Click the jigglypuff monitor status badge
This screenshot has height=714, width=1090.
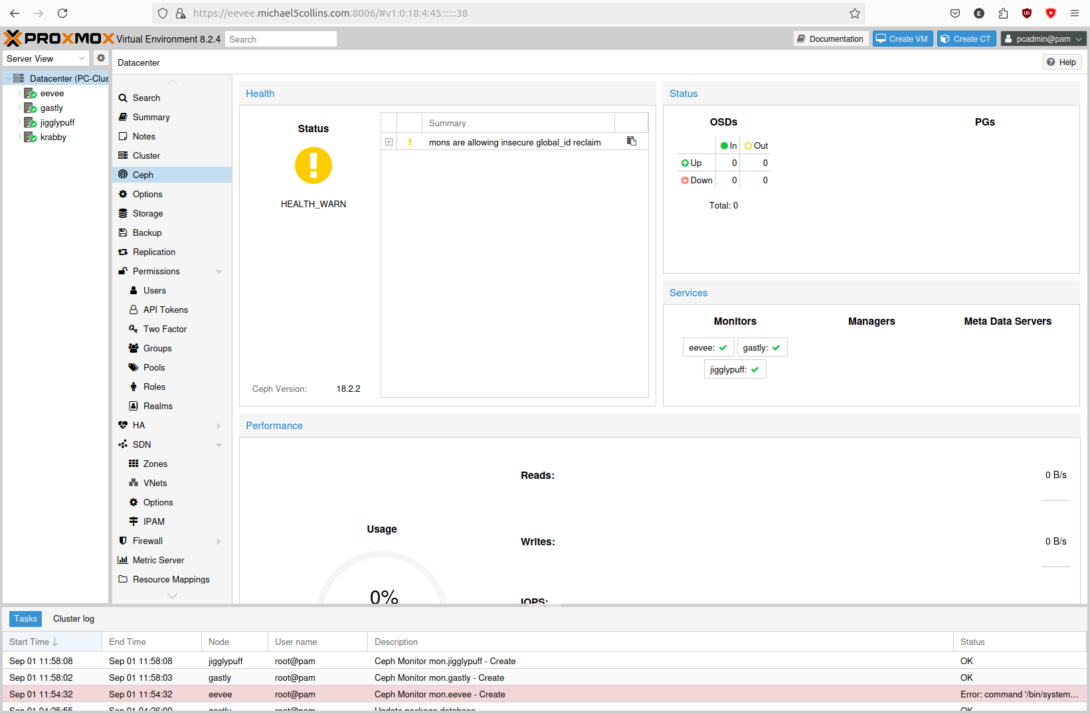(735, 369)
